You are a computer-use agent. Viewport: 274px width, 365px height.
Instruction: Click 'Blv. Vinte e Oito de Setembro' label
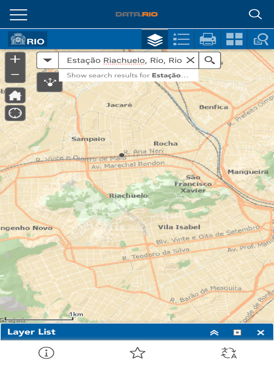point(208,235)
